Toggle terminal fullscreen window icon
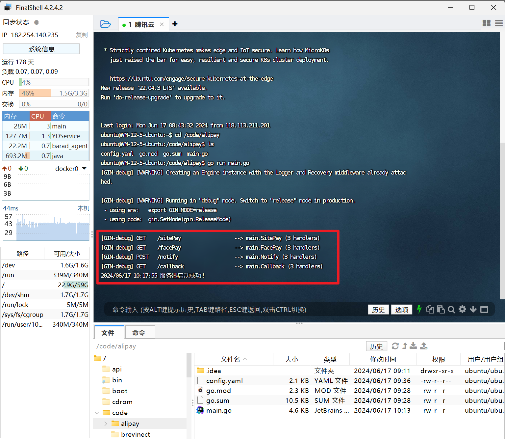Screen dimensions: 505x439 point(484,310)
